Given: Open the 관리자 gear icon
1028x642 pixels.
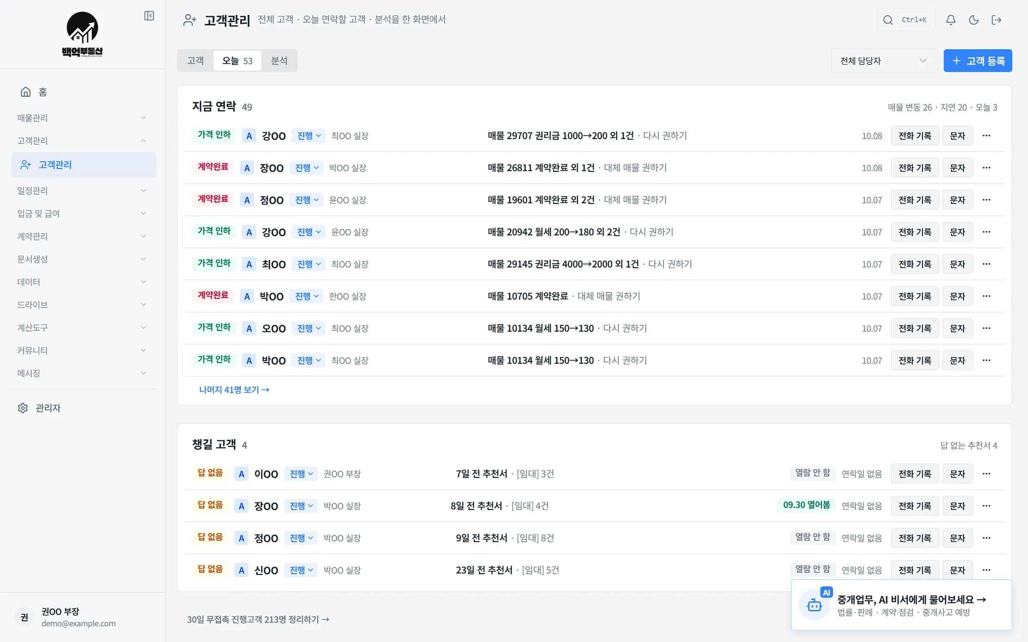Looking at the screenshot, I should [23, 408].
